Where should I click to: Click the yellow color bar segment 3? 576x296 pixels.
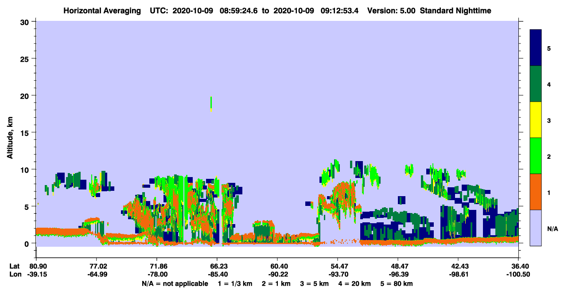pyautogui.click(x=536, y=120)
